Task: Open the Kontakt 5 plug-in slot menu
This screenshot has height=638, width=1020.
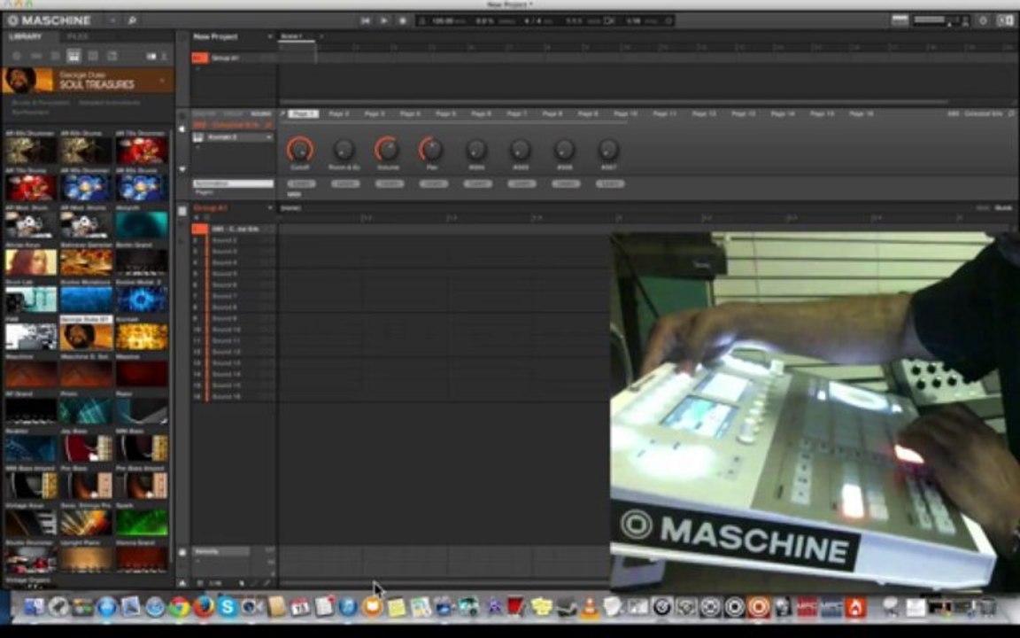Action: pyautogui.click(x=268, y=137)
